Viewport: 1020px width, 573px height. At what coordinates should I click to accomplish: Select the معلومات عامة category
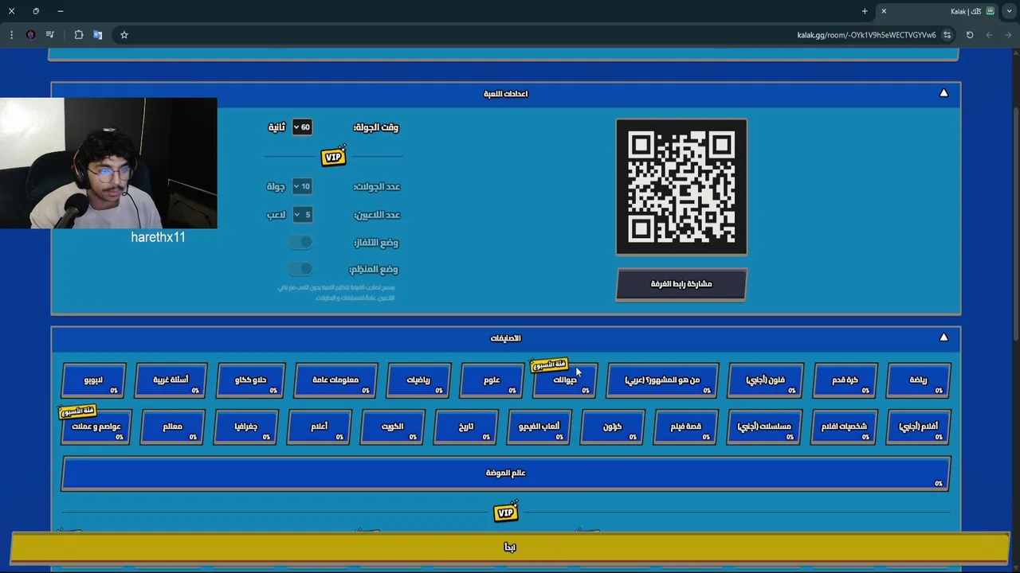(335, 380)
